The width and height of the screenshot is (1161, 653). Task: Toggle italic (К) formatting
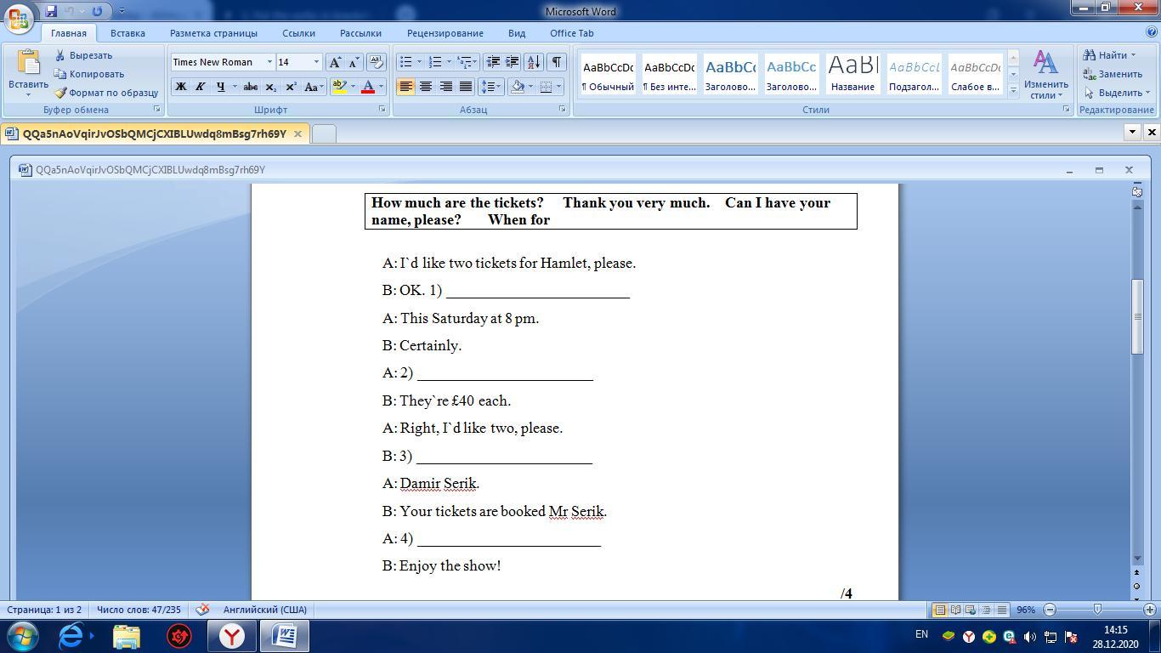coord(200,87)
